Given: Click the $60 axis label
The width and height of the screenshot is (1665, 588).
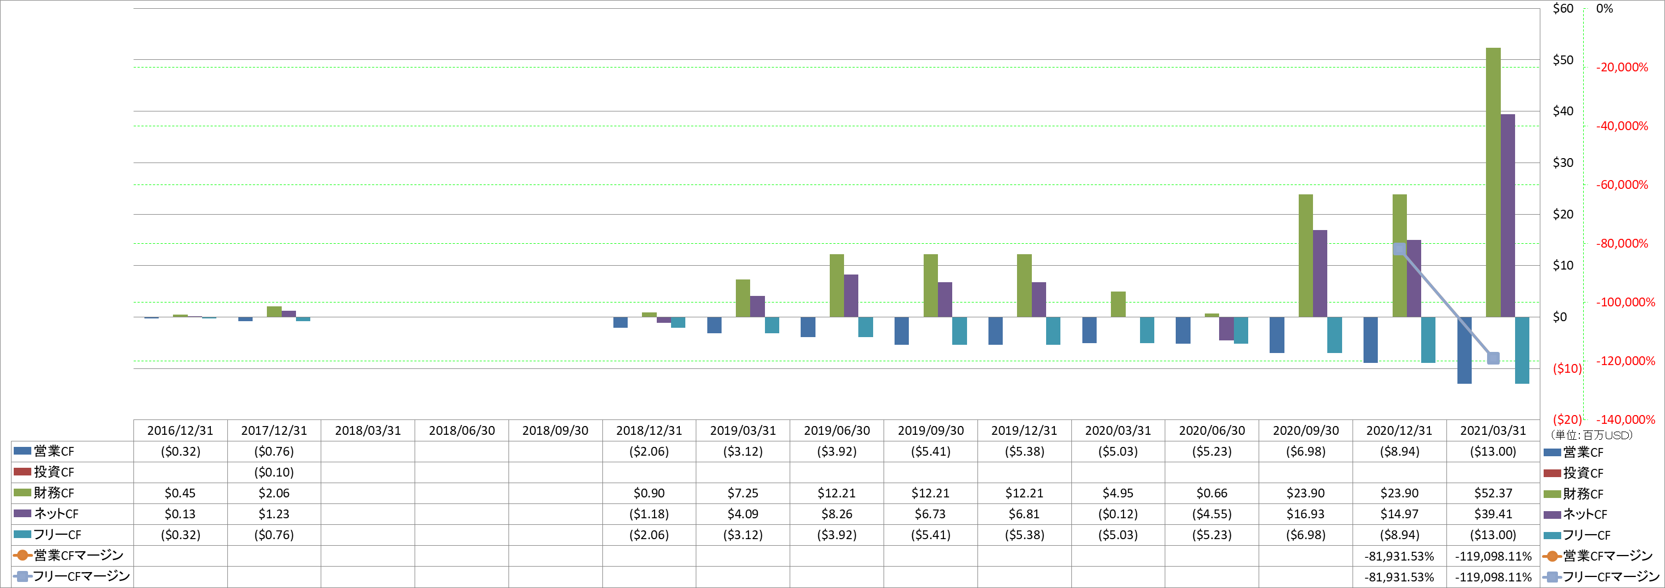Looking at the screenshot, I should pyautogui.click(x=1563, y=8).
